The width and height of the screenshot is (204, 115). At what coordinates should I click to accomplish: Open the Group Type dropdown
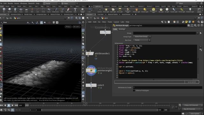pyautogui.click(x=142, y=37)
